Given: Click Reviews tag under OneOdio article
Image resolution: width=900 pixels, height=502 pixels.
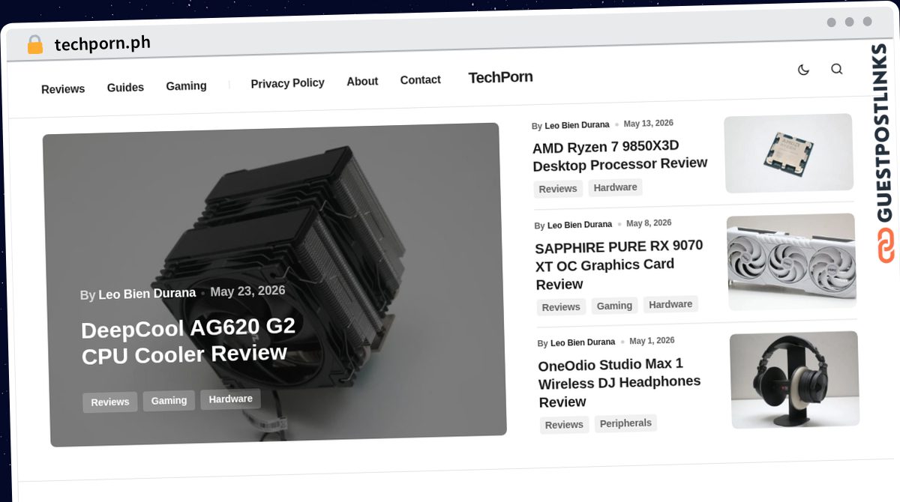Looking at the screenshot, I should pyautogui.click(x=564, y=425).
